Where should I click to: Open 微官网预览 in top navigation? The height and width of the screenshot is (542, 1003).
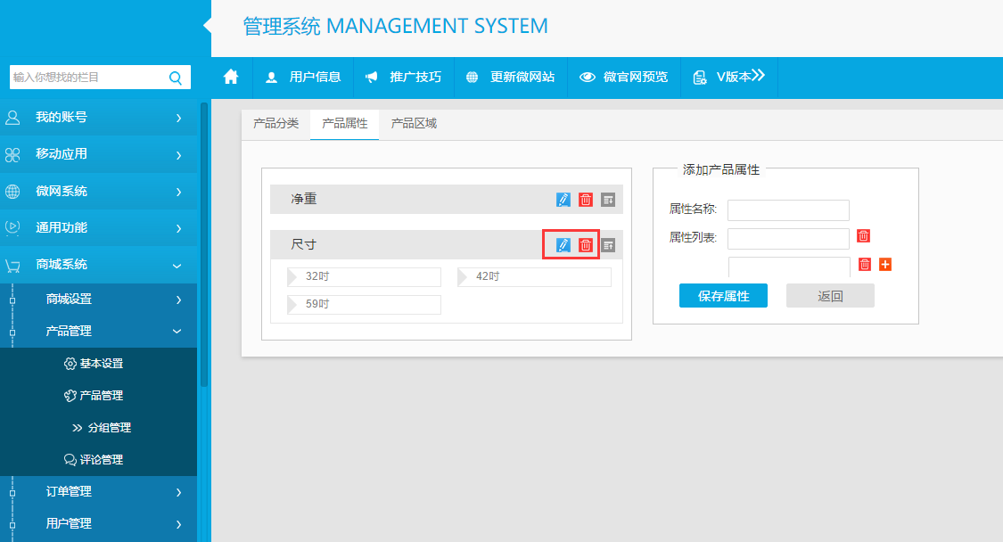point(624,78)
